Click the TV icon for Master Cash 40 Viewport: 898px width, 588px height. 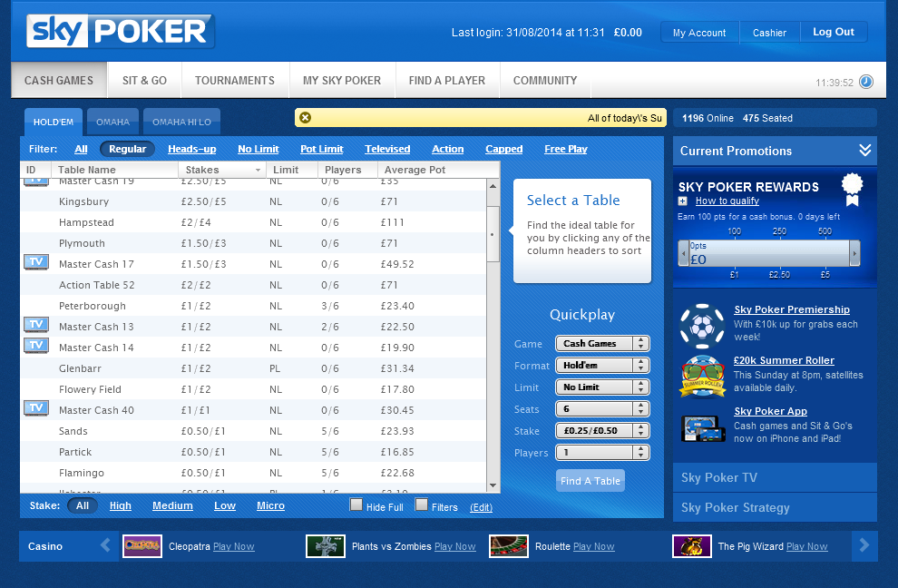(35, 408)
